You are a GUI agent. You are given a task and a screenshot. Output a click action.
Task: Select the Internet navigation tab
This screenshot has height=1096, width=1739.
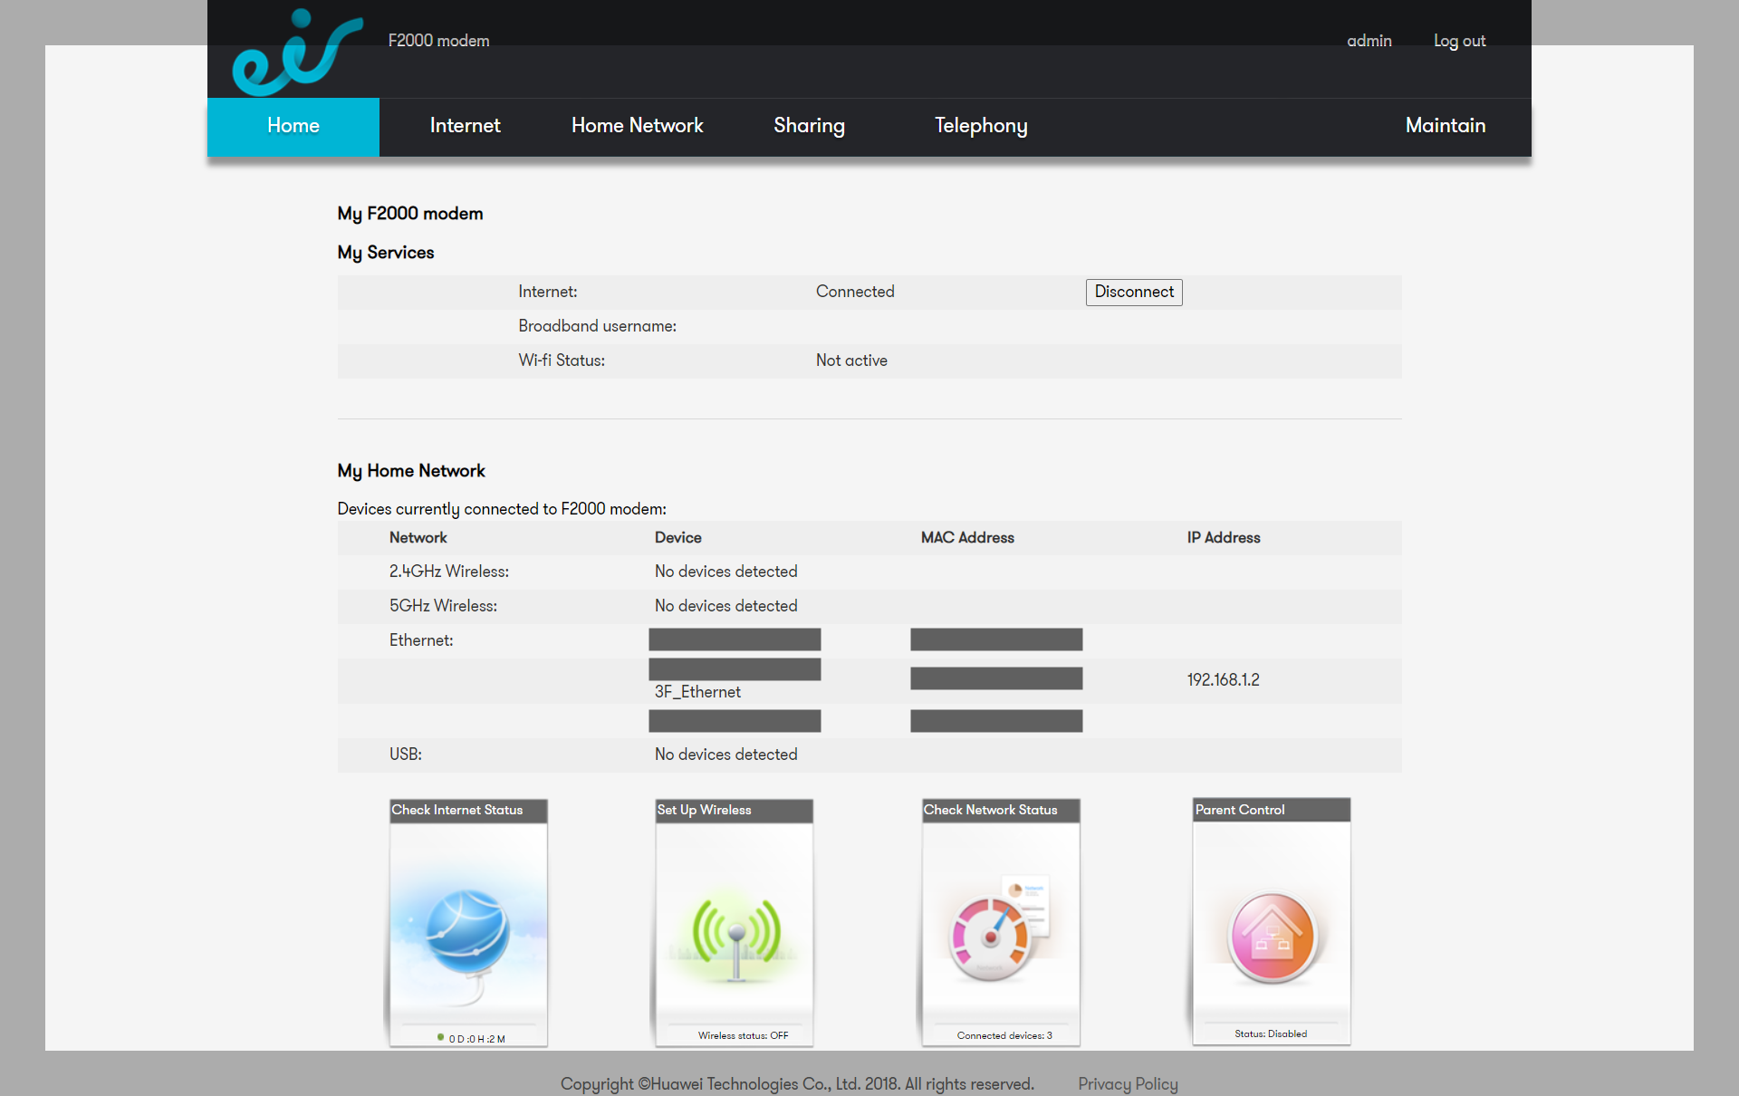(465, 127)
